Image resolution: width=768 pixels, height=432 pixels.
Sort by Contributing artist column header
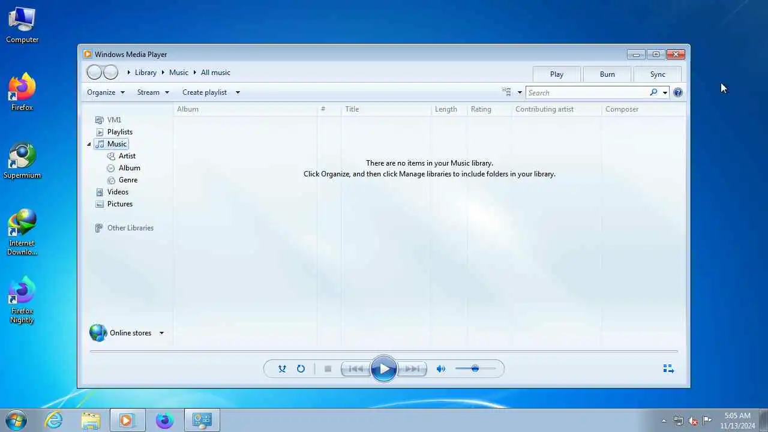point(556,109)
